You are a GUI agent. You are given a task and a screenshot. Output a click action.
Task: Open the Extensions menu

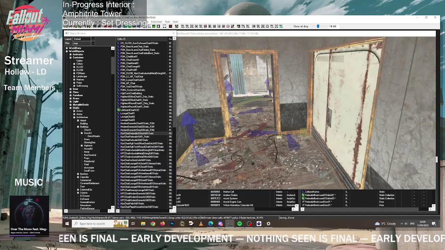click(x=156, y=22)
